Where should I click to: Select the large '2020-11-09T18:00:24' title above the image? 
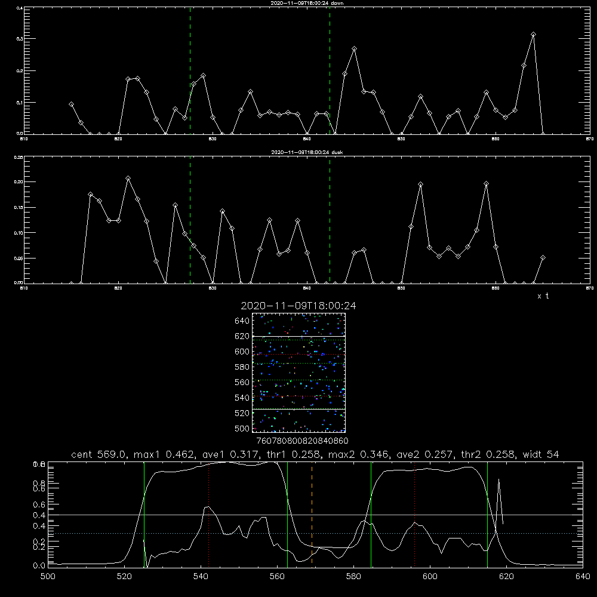(x=298, y=306)
